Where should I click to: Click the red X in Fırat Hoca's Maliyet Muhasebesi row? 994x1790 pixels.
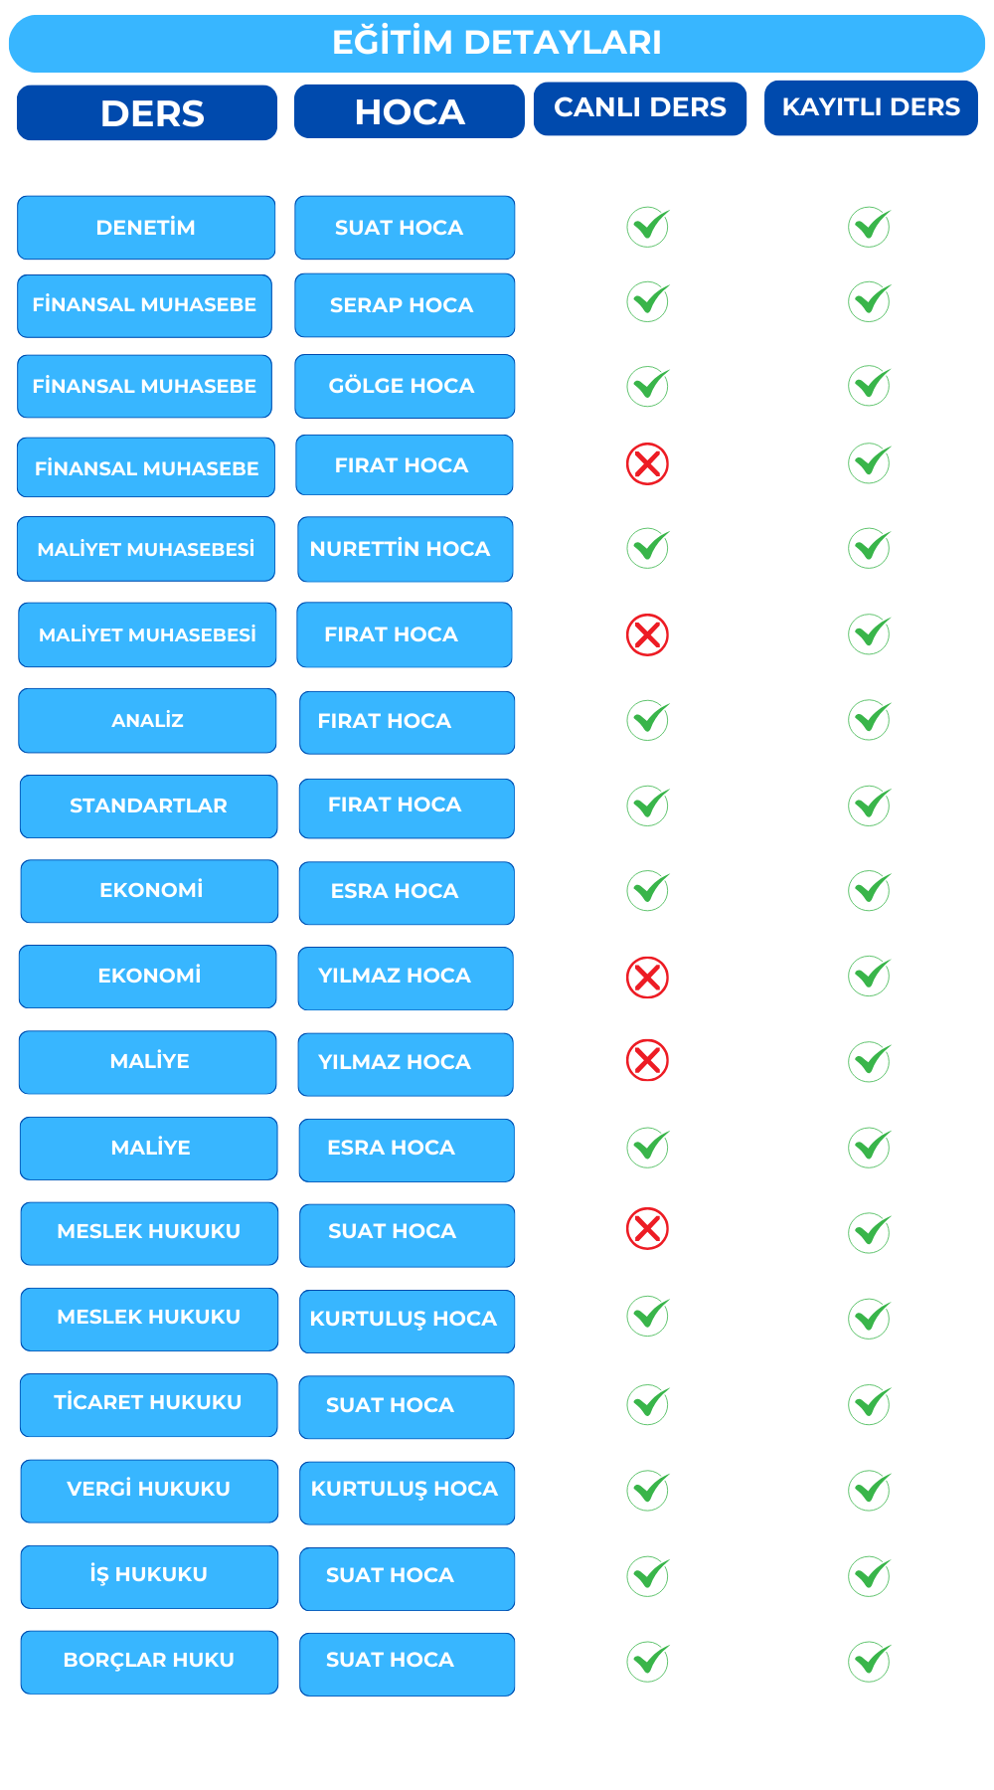point(647,634)
